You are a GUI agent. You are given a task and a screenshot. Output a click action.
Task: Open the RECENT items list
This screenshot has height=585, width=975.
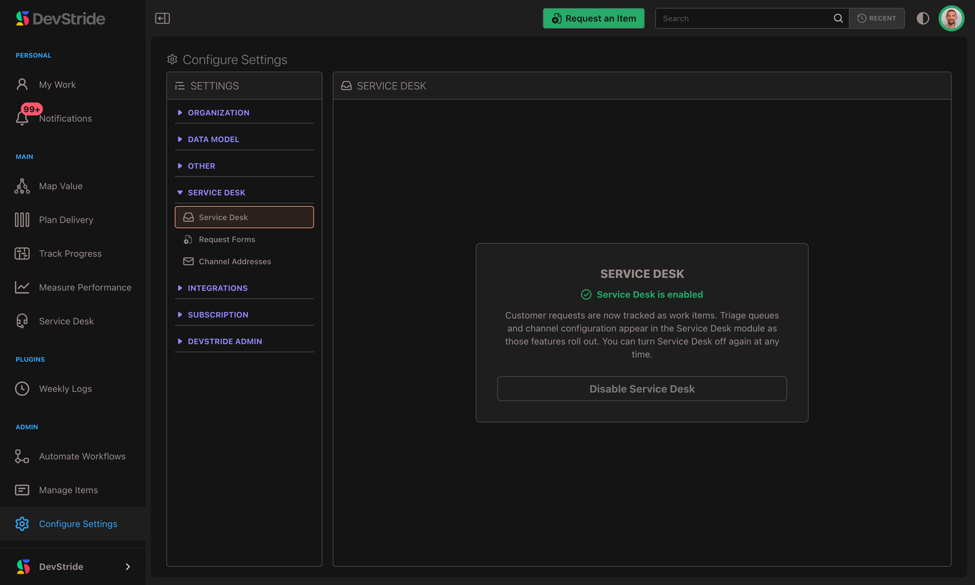[877, 18]
